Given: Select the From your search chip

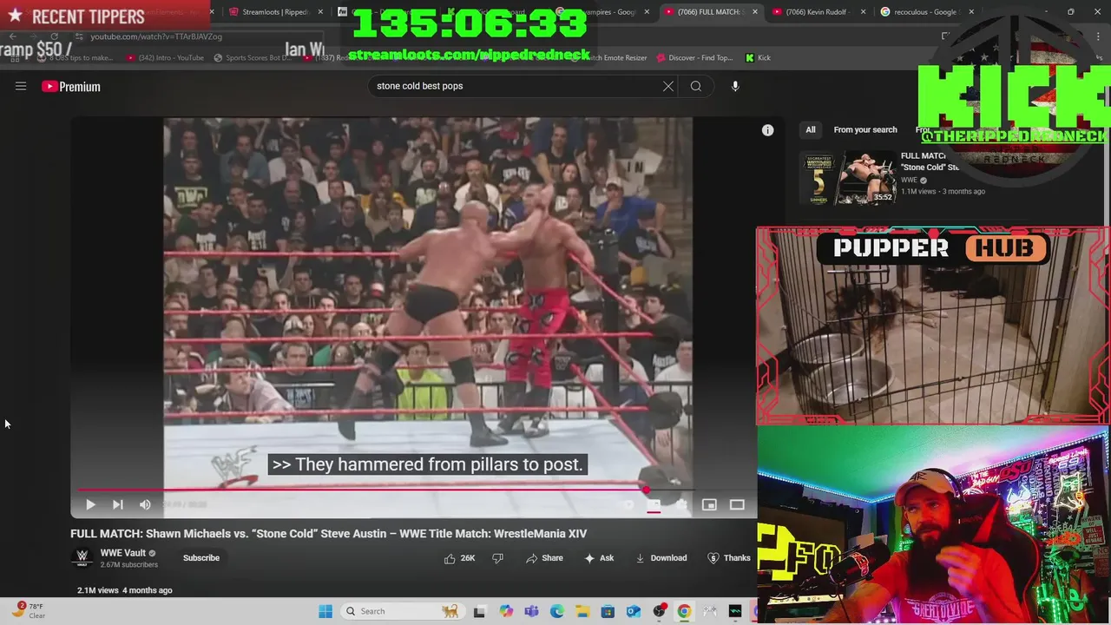Looking at the screenshot, I should tap(865, 130).
